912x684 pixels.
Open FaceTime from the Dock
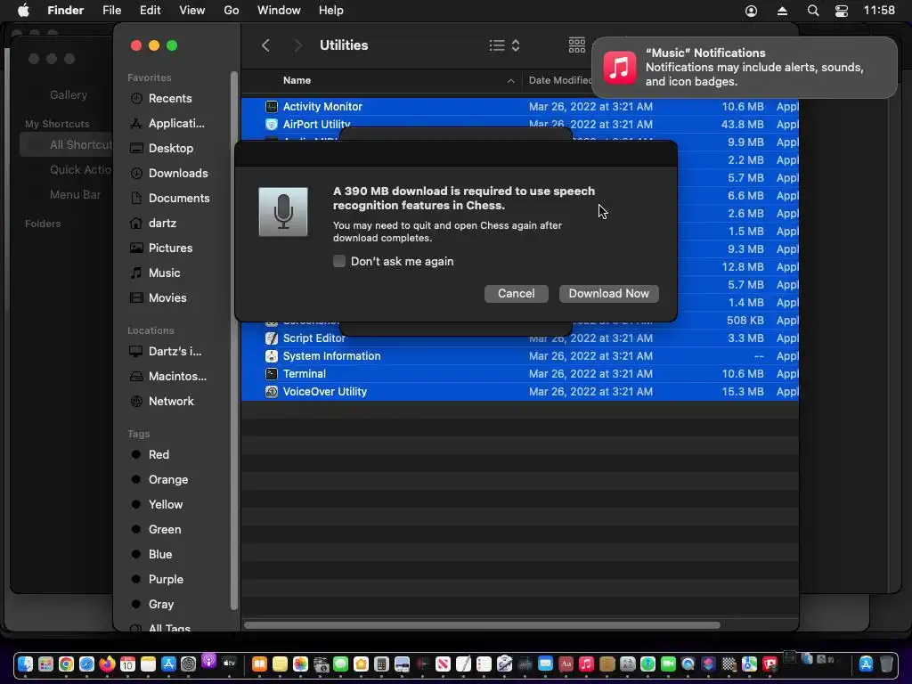(668, 664)
